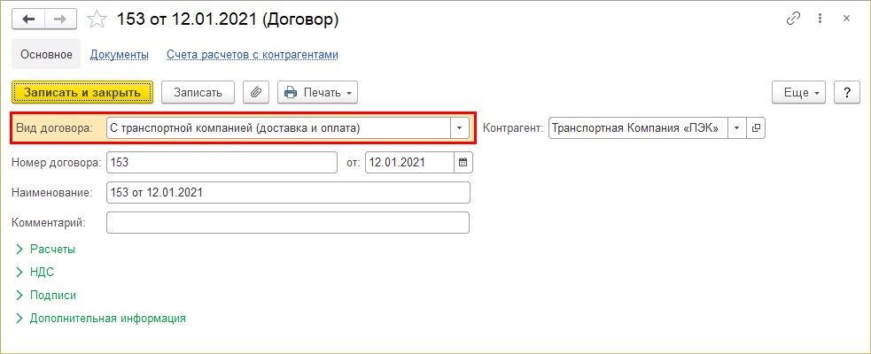Copy link using the chain icon
The width and height of the screenshot is (871, 354).
coord(793,19)
